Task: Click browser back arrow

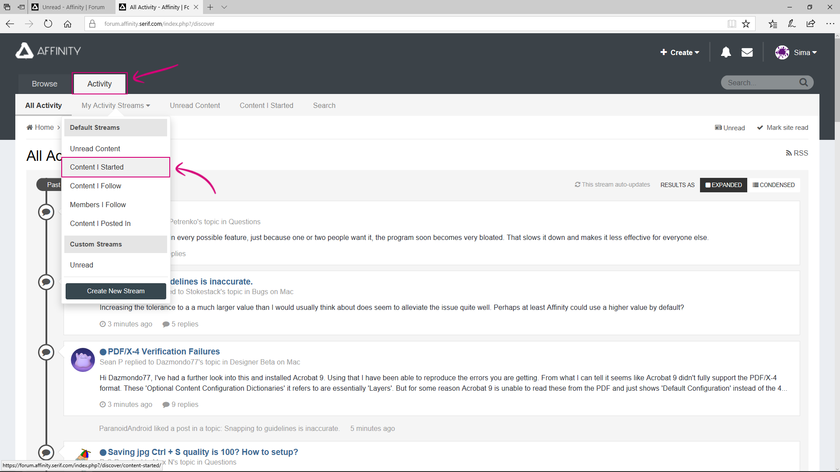Action: pos(10,24)
